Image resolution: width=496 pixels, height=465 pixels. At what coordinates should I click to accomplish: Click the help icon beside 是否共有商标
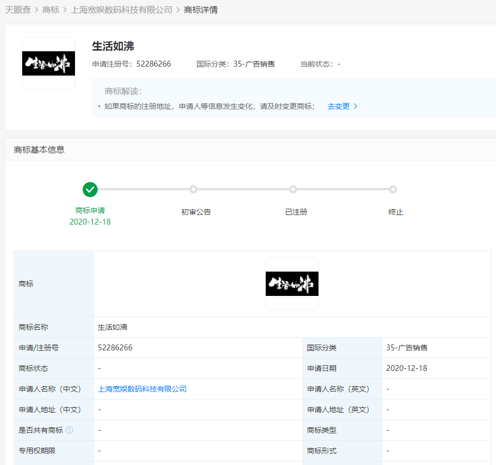[69, 430]
